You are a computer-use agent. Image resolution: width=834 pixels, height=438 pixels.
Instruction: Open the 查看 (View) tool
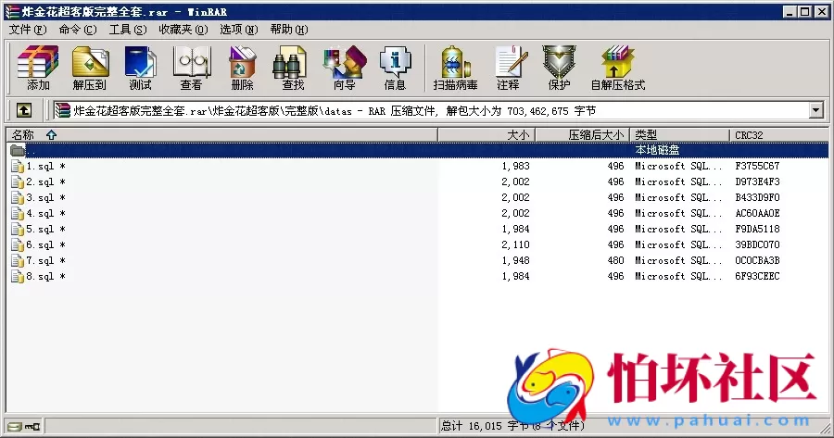pos(191,68)
